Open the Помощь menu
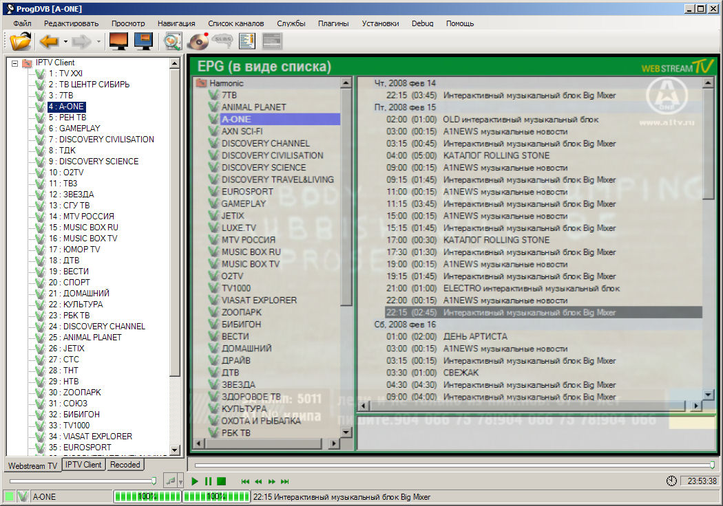The image size is (723, 506). pos(460,23)
